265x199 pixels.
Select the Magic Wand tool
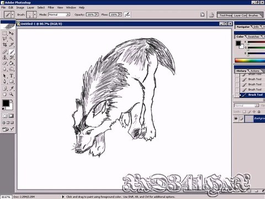coord(11,39)
